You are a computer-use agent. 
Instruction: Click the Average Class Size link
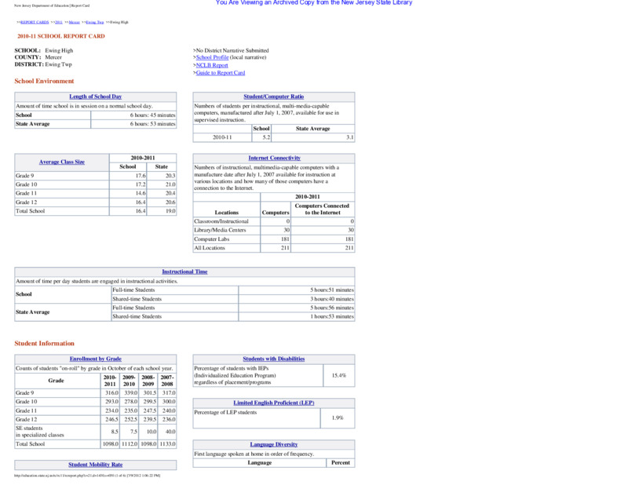coord(62,162)
